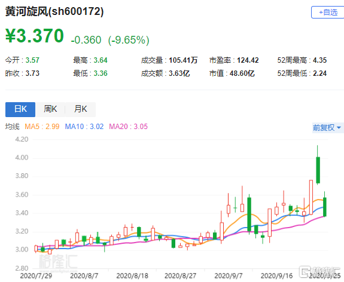Select the MA20 : 3.05 indicator label
Viewport: 344px width, 282px height.
pyautogui.click(x=129, y=127)
